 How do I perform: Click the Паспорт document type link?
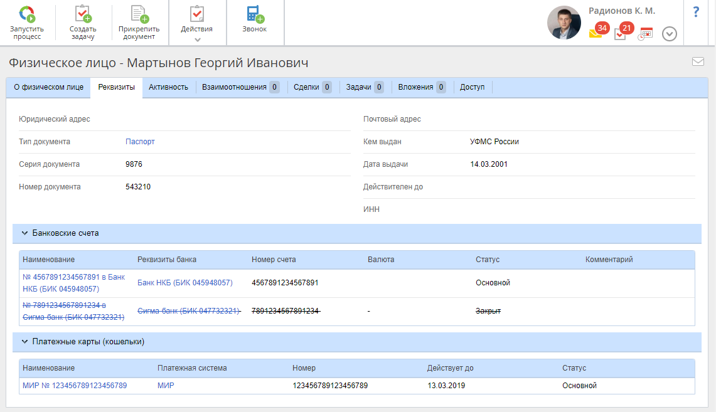click(140, 142)
